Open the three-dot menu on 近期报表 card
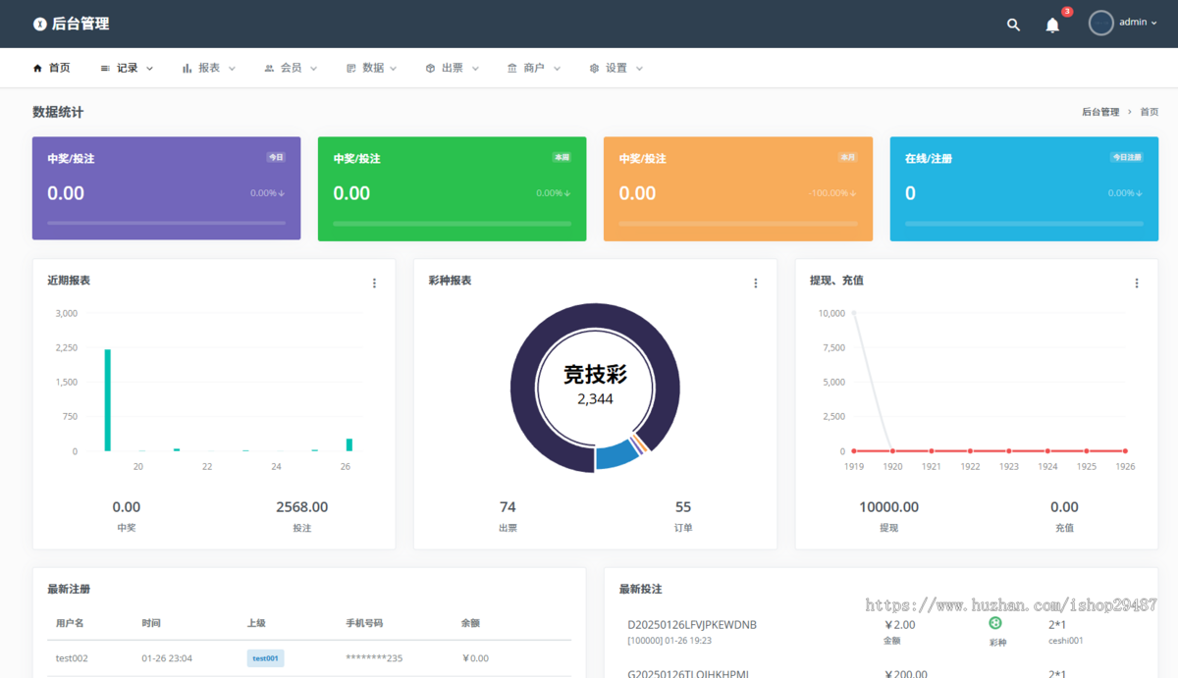The width and height of the screenshot is (1178, 678). click(x=374, y=284)
